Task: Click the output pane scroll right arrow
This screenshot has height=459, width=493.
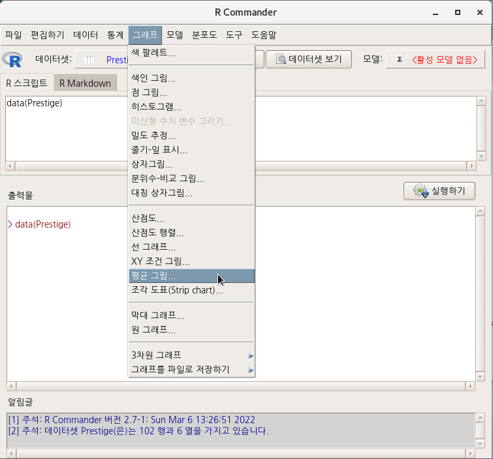Action: coord(470,386)
